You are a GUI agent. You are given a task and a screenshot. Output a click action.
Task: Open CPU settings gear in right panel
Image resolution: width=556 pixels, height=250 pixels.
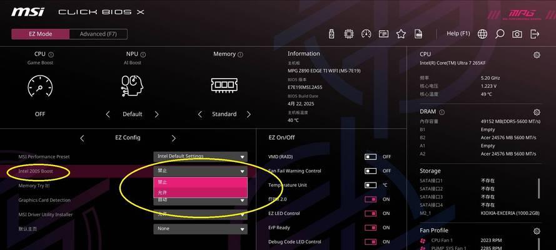[537, 55]
